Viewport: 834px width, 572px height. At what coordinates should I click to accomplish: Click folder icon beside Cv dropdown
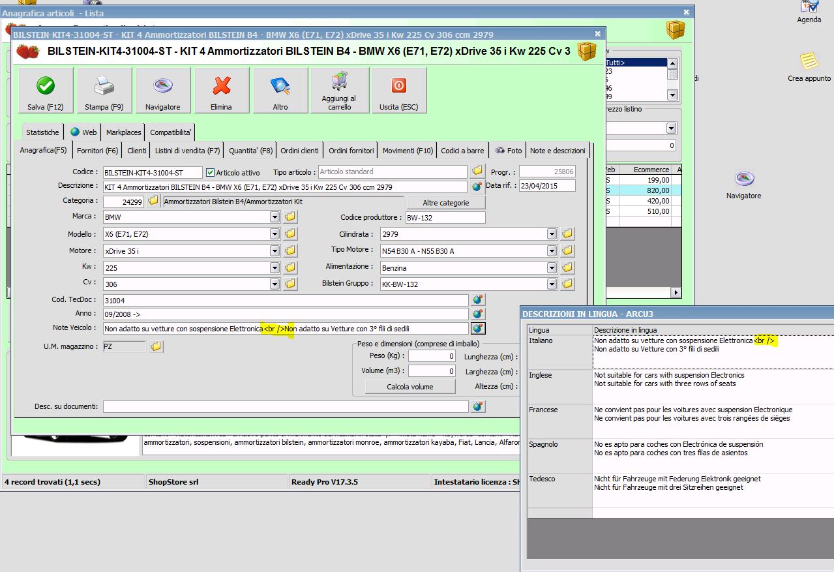pyautogui.click(x=291, y=284)
